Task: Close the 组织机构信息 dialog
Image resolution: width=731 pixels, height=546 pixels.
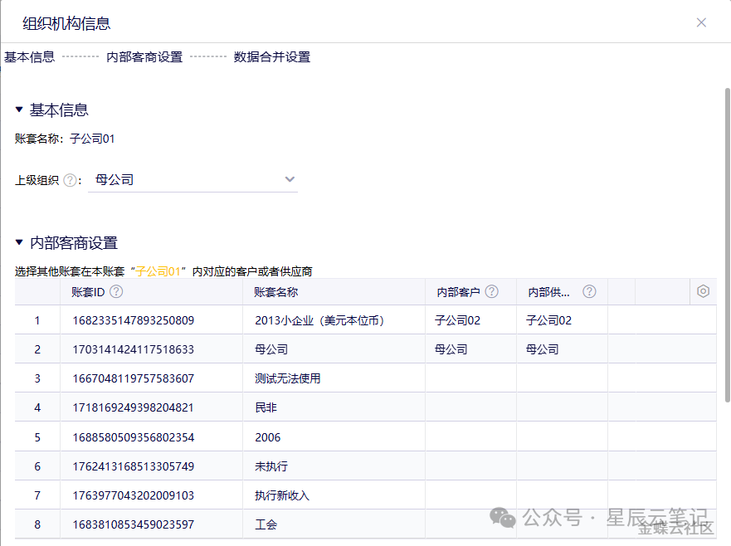Action: tap(701, 22)
